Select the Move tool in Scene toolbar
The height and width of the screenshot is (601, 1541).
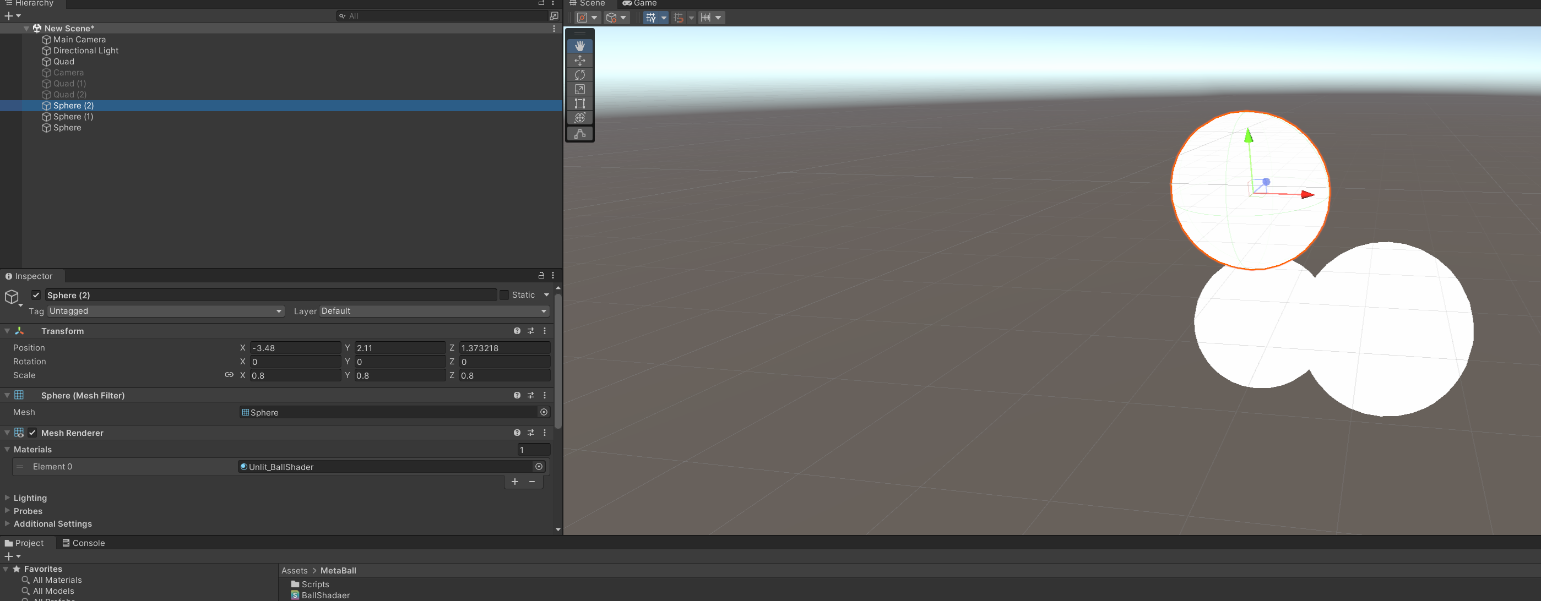[x=579, y=60]
